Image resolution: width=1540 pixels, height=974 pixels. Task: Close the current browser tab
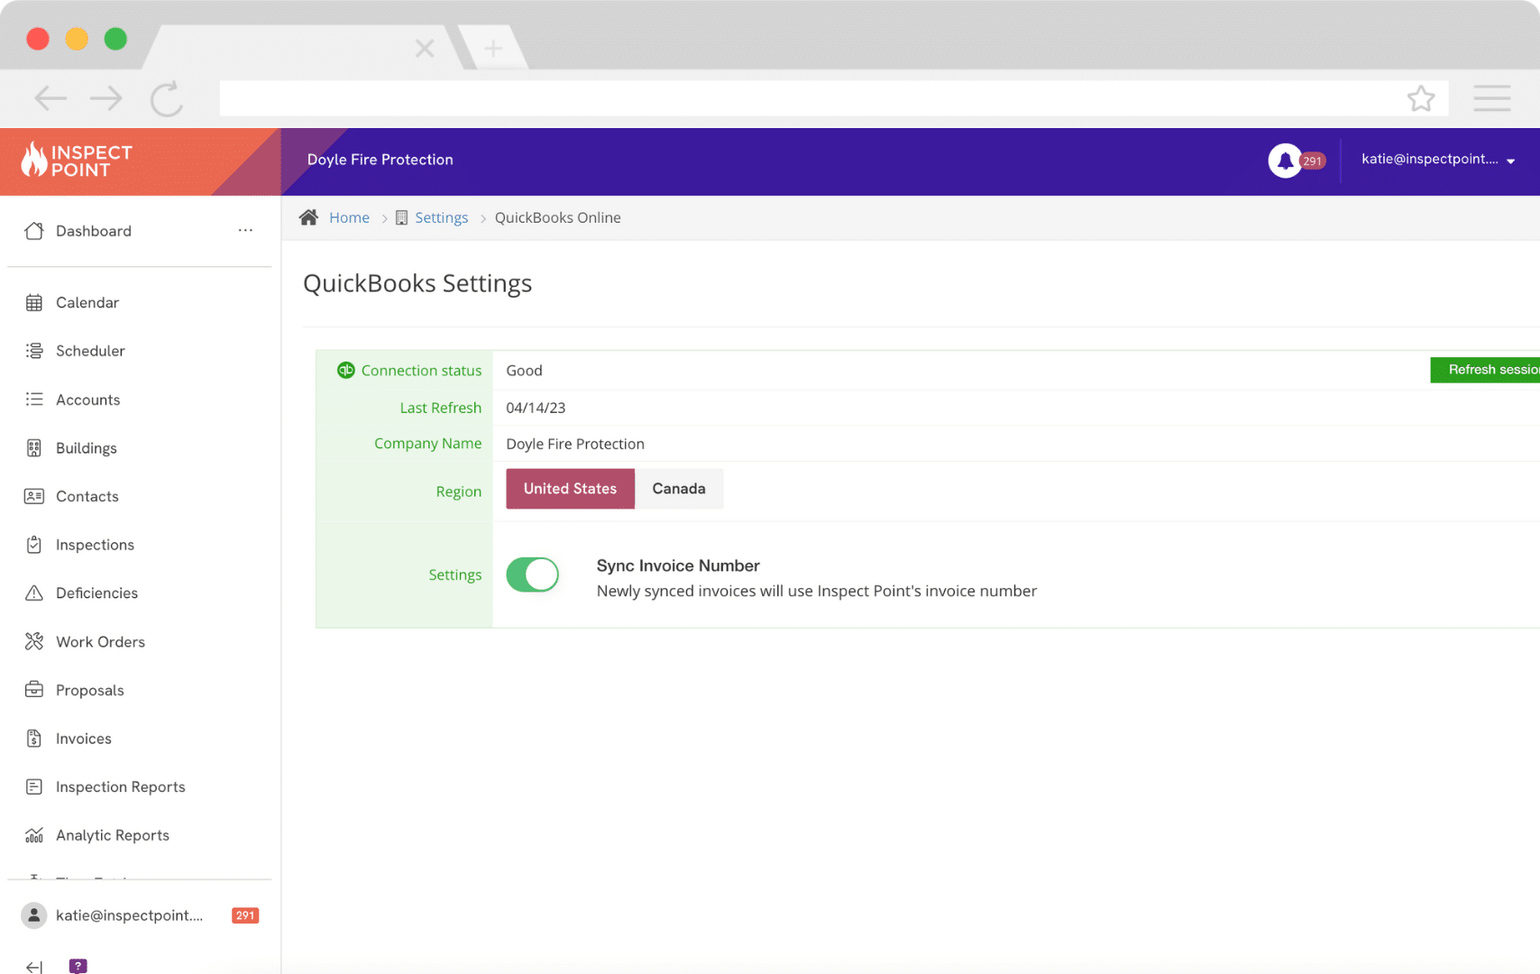pyautogui.click(x=425, y=48)
